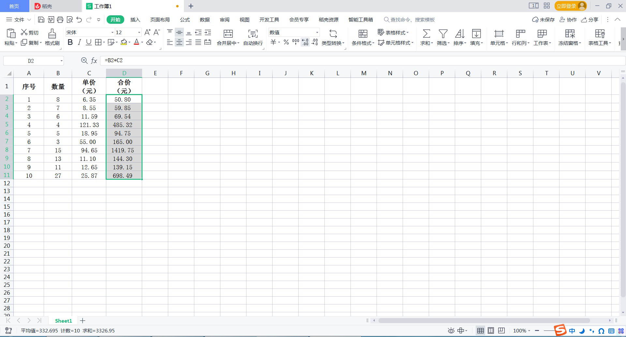626x337 pixels.
Task: Open the number format dropdown showing 数值
Action: [x=317, y=33]
